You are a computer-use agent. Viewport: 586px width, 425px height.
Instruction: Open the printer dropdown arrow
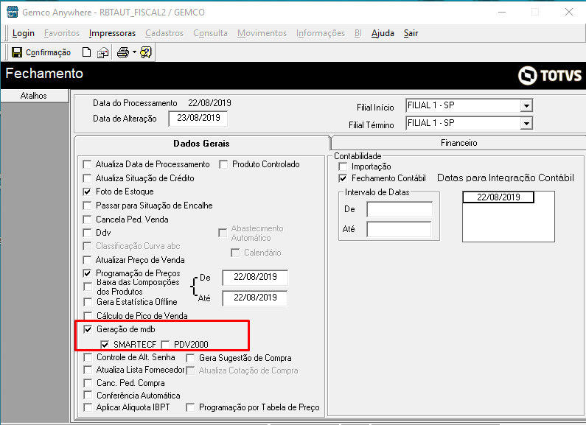[134, 52]
